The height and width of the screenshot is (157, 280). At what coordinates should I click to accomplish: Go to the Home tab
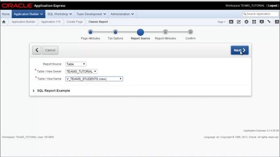(6, 14)
